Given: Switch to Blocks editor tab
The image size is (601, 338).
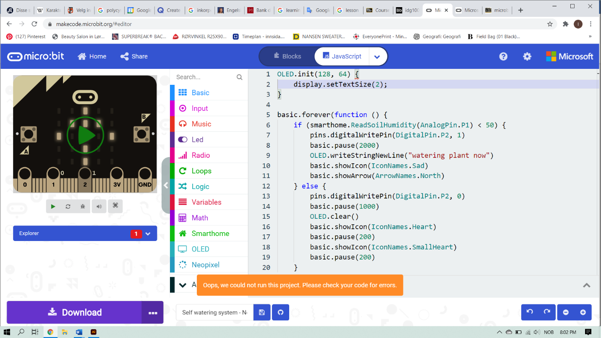Looking at the screenshot, I should [x=287, y=56].
